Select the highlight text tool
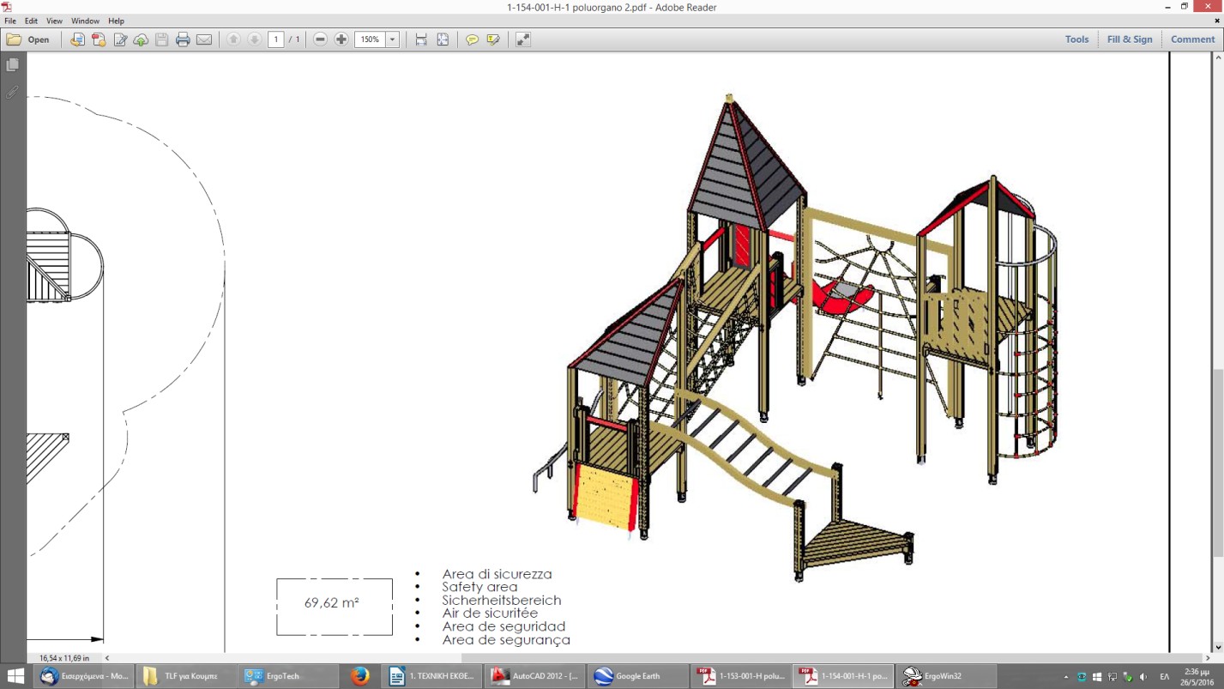 coord(493,39)
